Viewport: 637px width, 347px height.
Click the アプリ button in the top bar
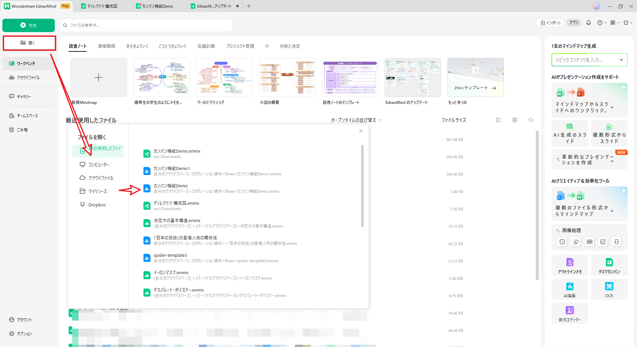coord(574,23)
